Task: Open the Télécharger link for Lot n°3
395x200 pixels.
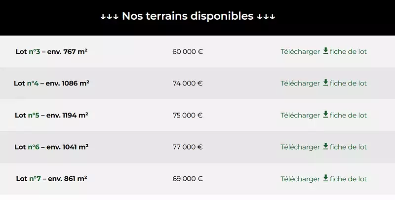Action: tap(300, 51)
